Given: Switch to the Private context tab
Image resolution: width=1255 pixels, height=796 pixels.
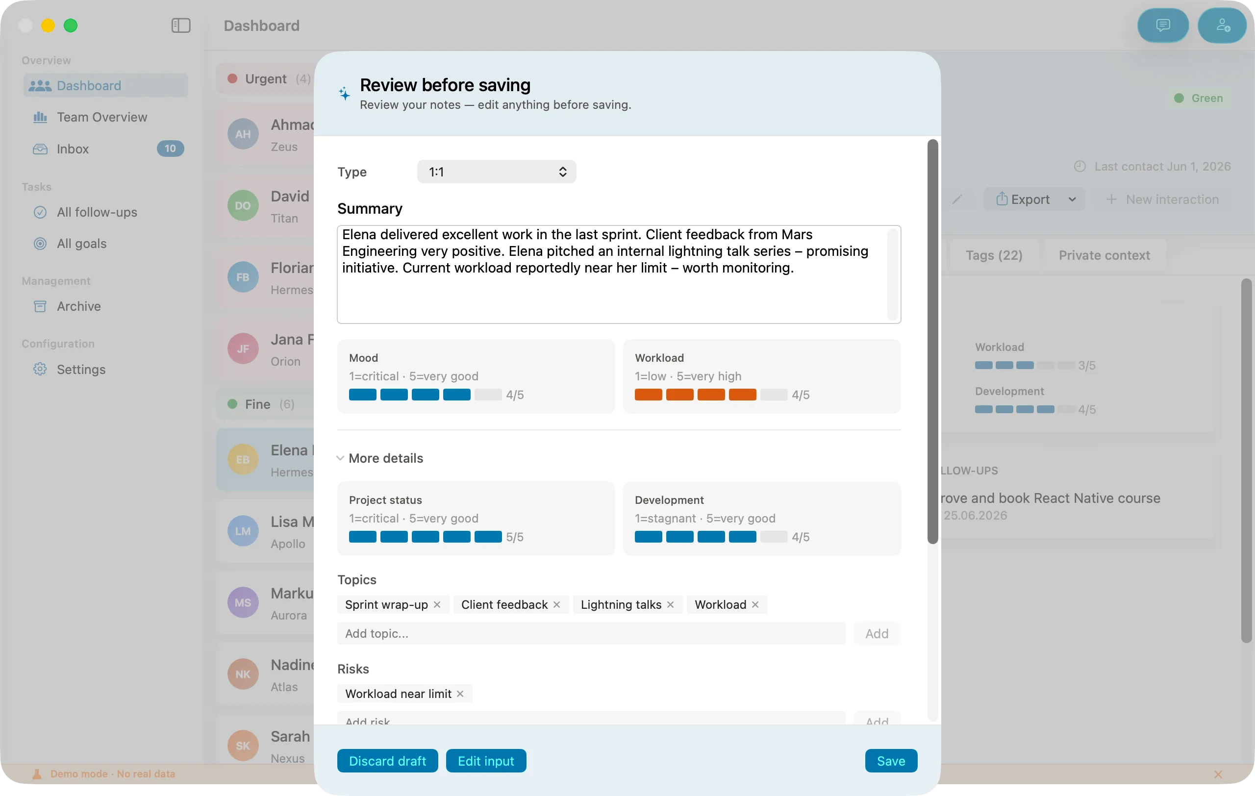Looking at the screenshot, I should pos(1104,255).
